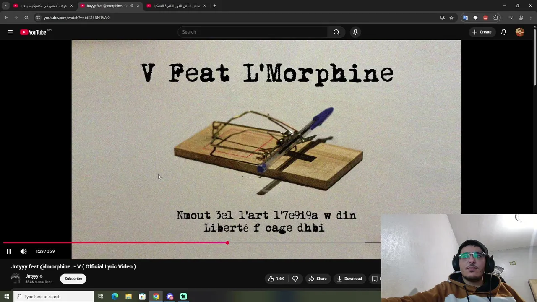Switch to the third Arabic-titled tab
Screen dimensions: 537x302
click(176, 6)
